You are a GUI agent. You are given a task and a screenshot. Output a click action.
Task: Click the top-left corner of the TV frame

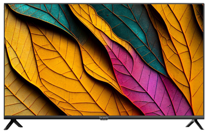click(5, 4)
